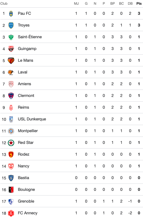Select the MJ column header
Screen dimensions: 143x218
[76, 3]
